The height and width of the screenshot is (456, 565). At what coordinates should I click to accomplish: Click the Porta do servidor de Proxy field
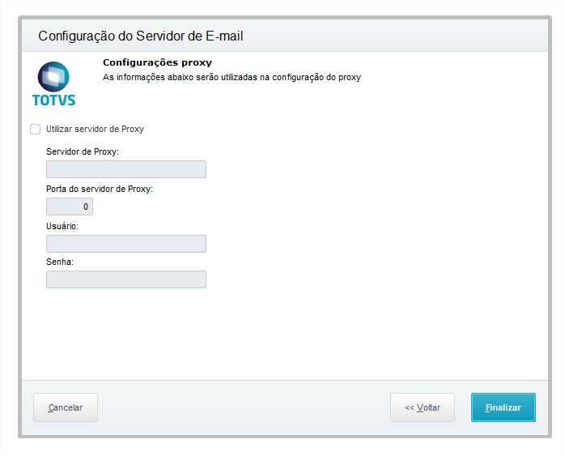tap(70, 207)
